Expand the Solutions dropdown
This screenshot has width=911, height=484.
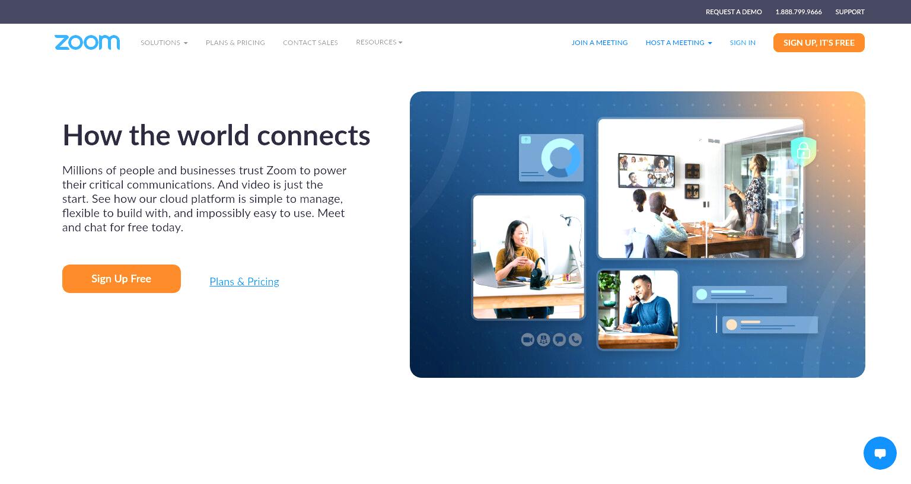[164, 43]
